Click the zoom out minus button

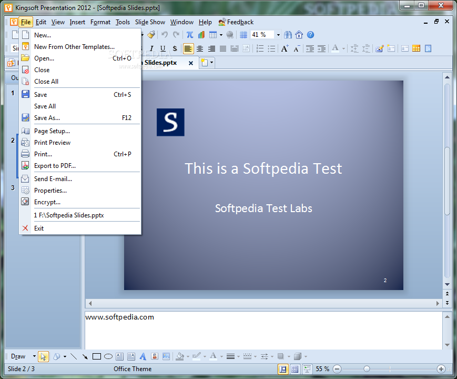(337, 369)
